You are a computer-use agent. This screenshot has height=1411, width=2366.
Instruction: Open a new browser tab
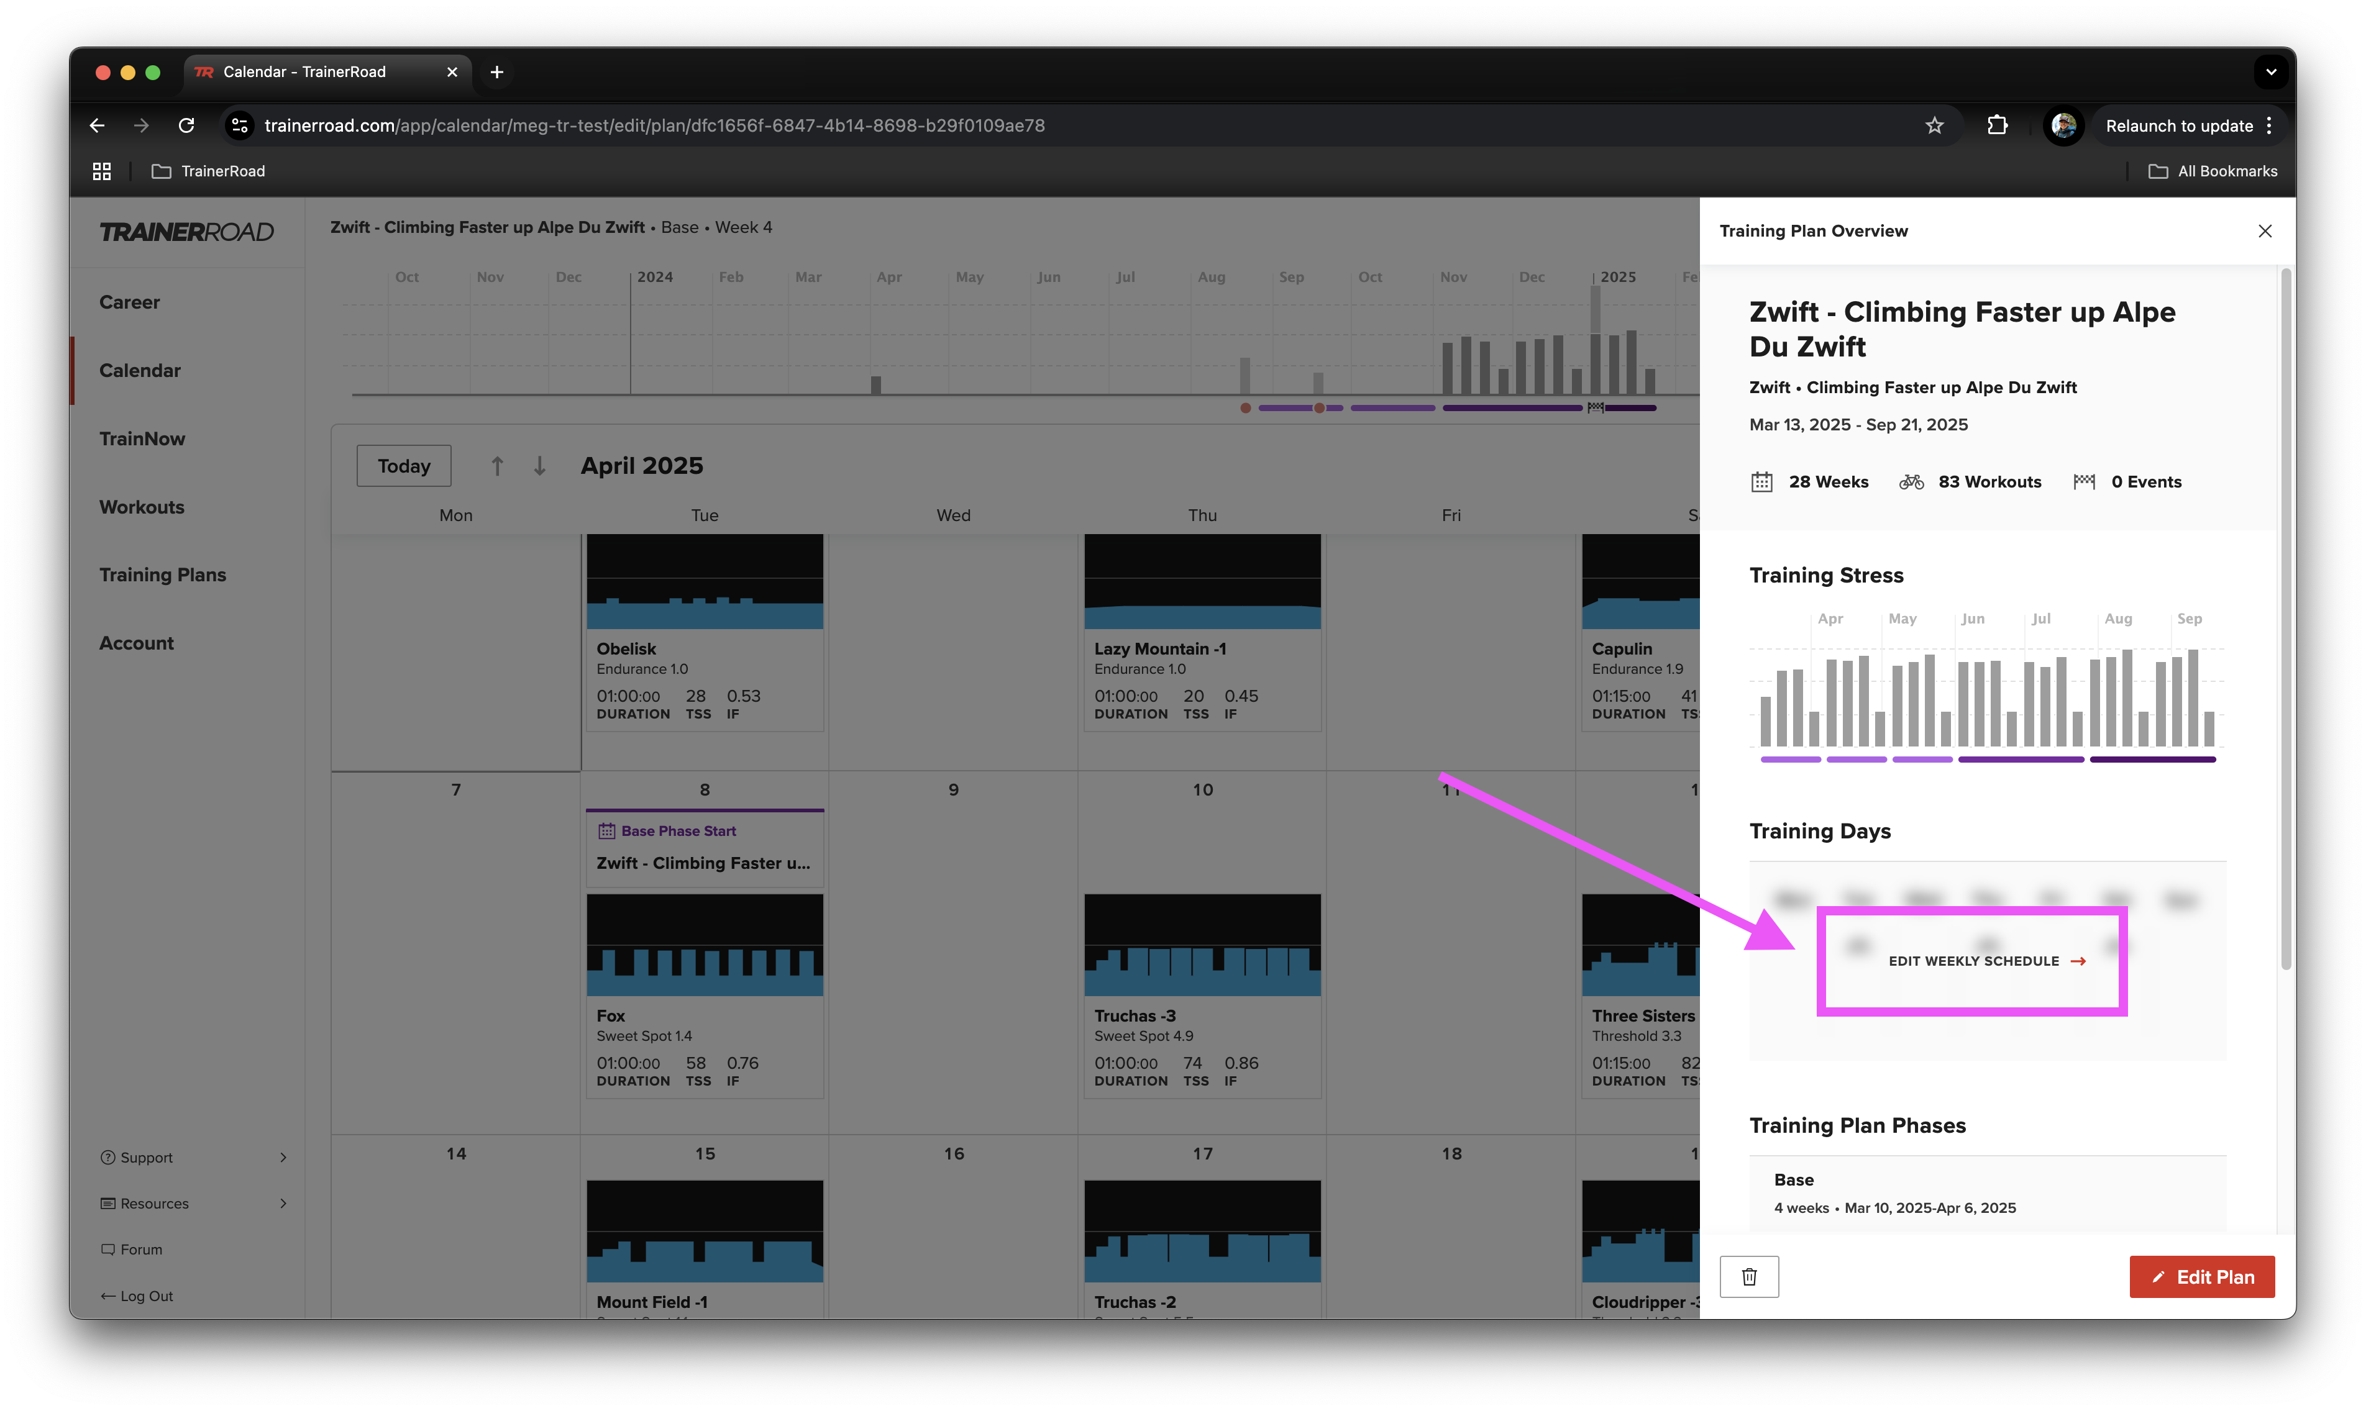click(x=496, y=71)
